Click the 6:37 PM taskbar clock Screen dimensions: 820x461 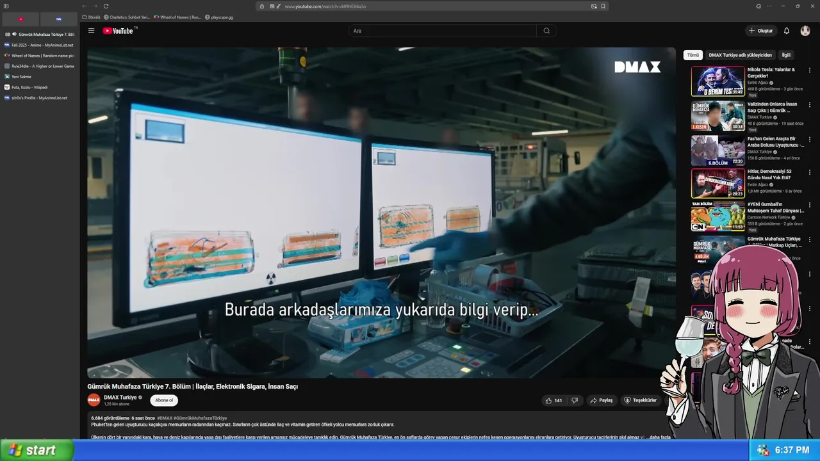(x=792, y=450)
